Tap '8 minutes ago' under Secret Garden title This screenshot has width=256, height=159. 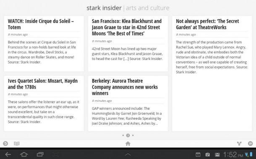tap(186, 35)
